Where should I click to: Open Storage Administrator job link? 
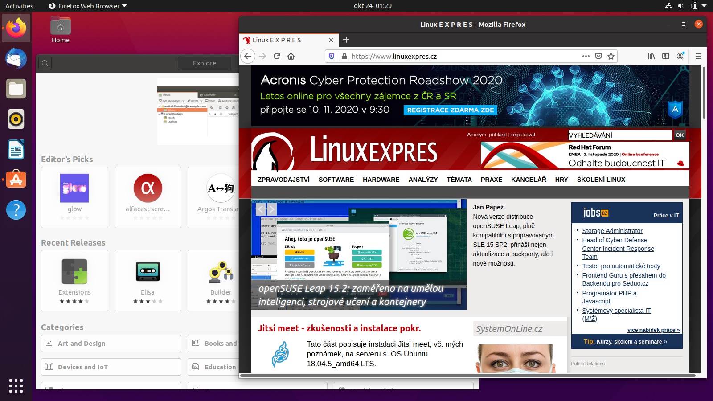(612, 231)
